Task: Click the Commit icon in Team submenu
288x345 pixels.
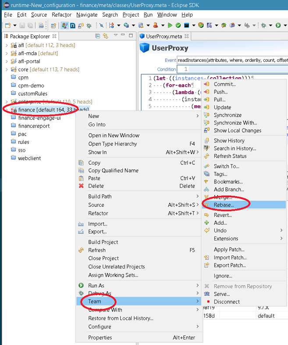Action: coord(207,84)
